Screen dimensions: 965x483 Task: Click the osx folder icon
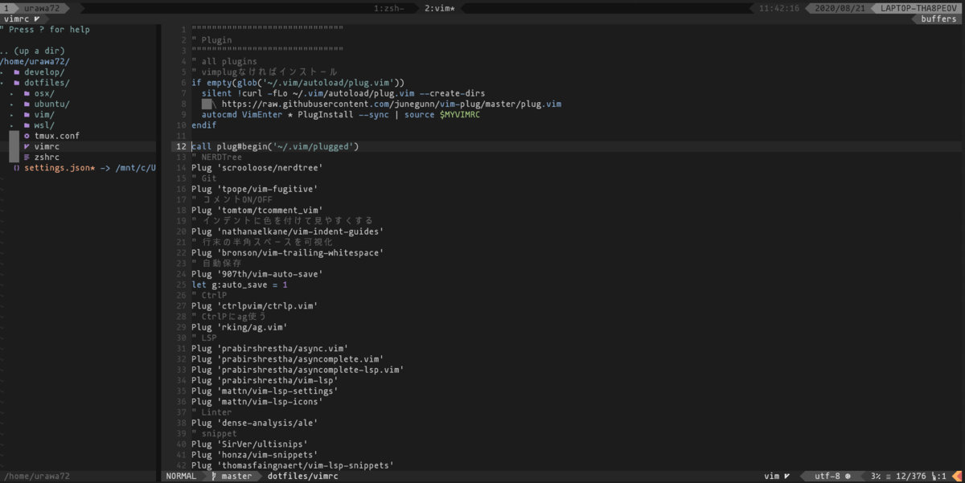[27, 93]
